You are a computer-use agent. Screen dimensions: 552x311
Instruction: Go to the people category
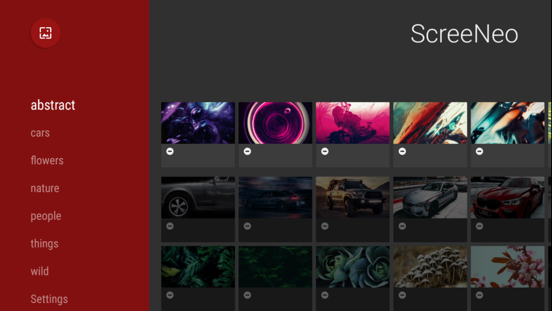click(46, 216)
